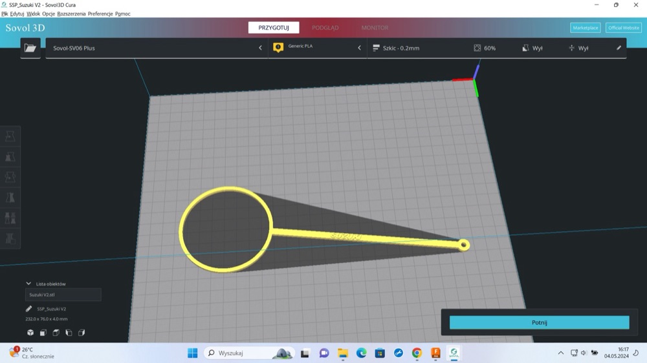
Task: Select the Move tool in left toolbar
Action: pos(10,136)
